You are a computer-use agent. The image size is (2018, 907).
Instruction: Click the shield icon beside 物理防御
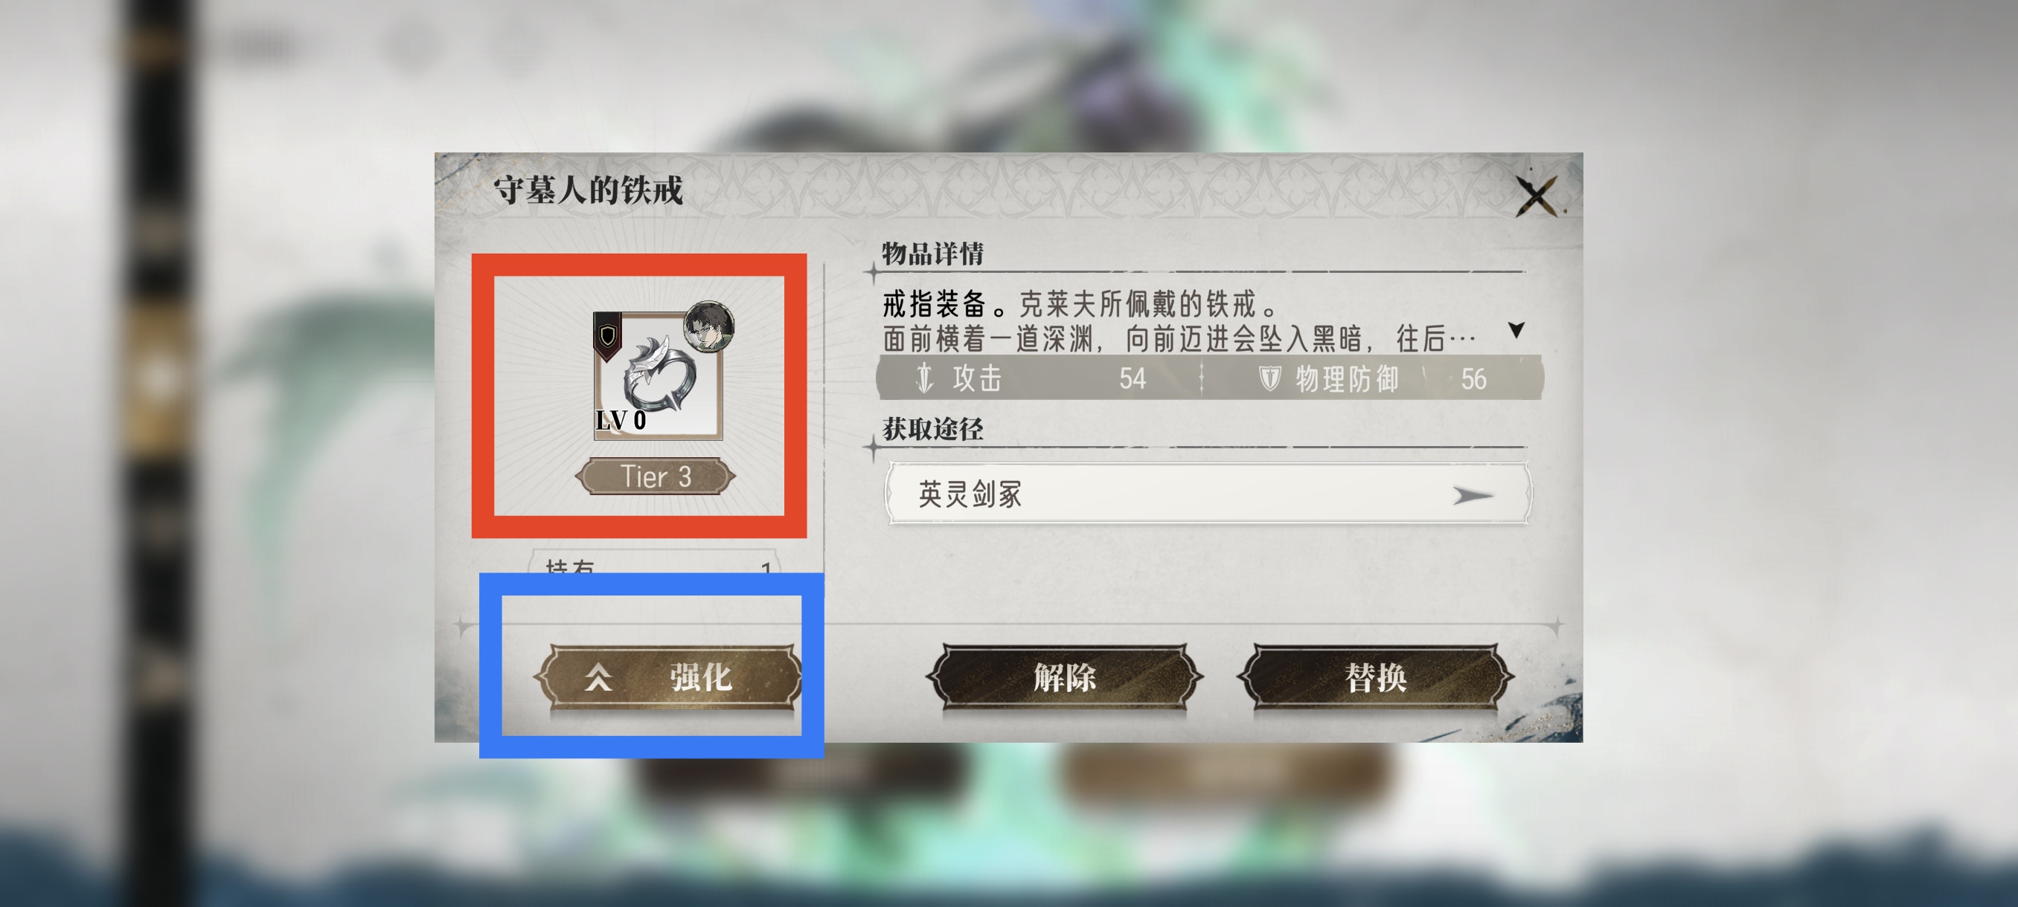pos(1269,378)
